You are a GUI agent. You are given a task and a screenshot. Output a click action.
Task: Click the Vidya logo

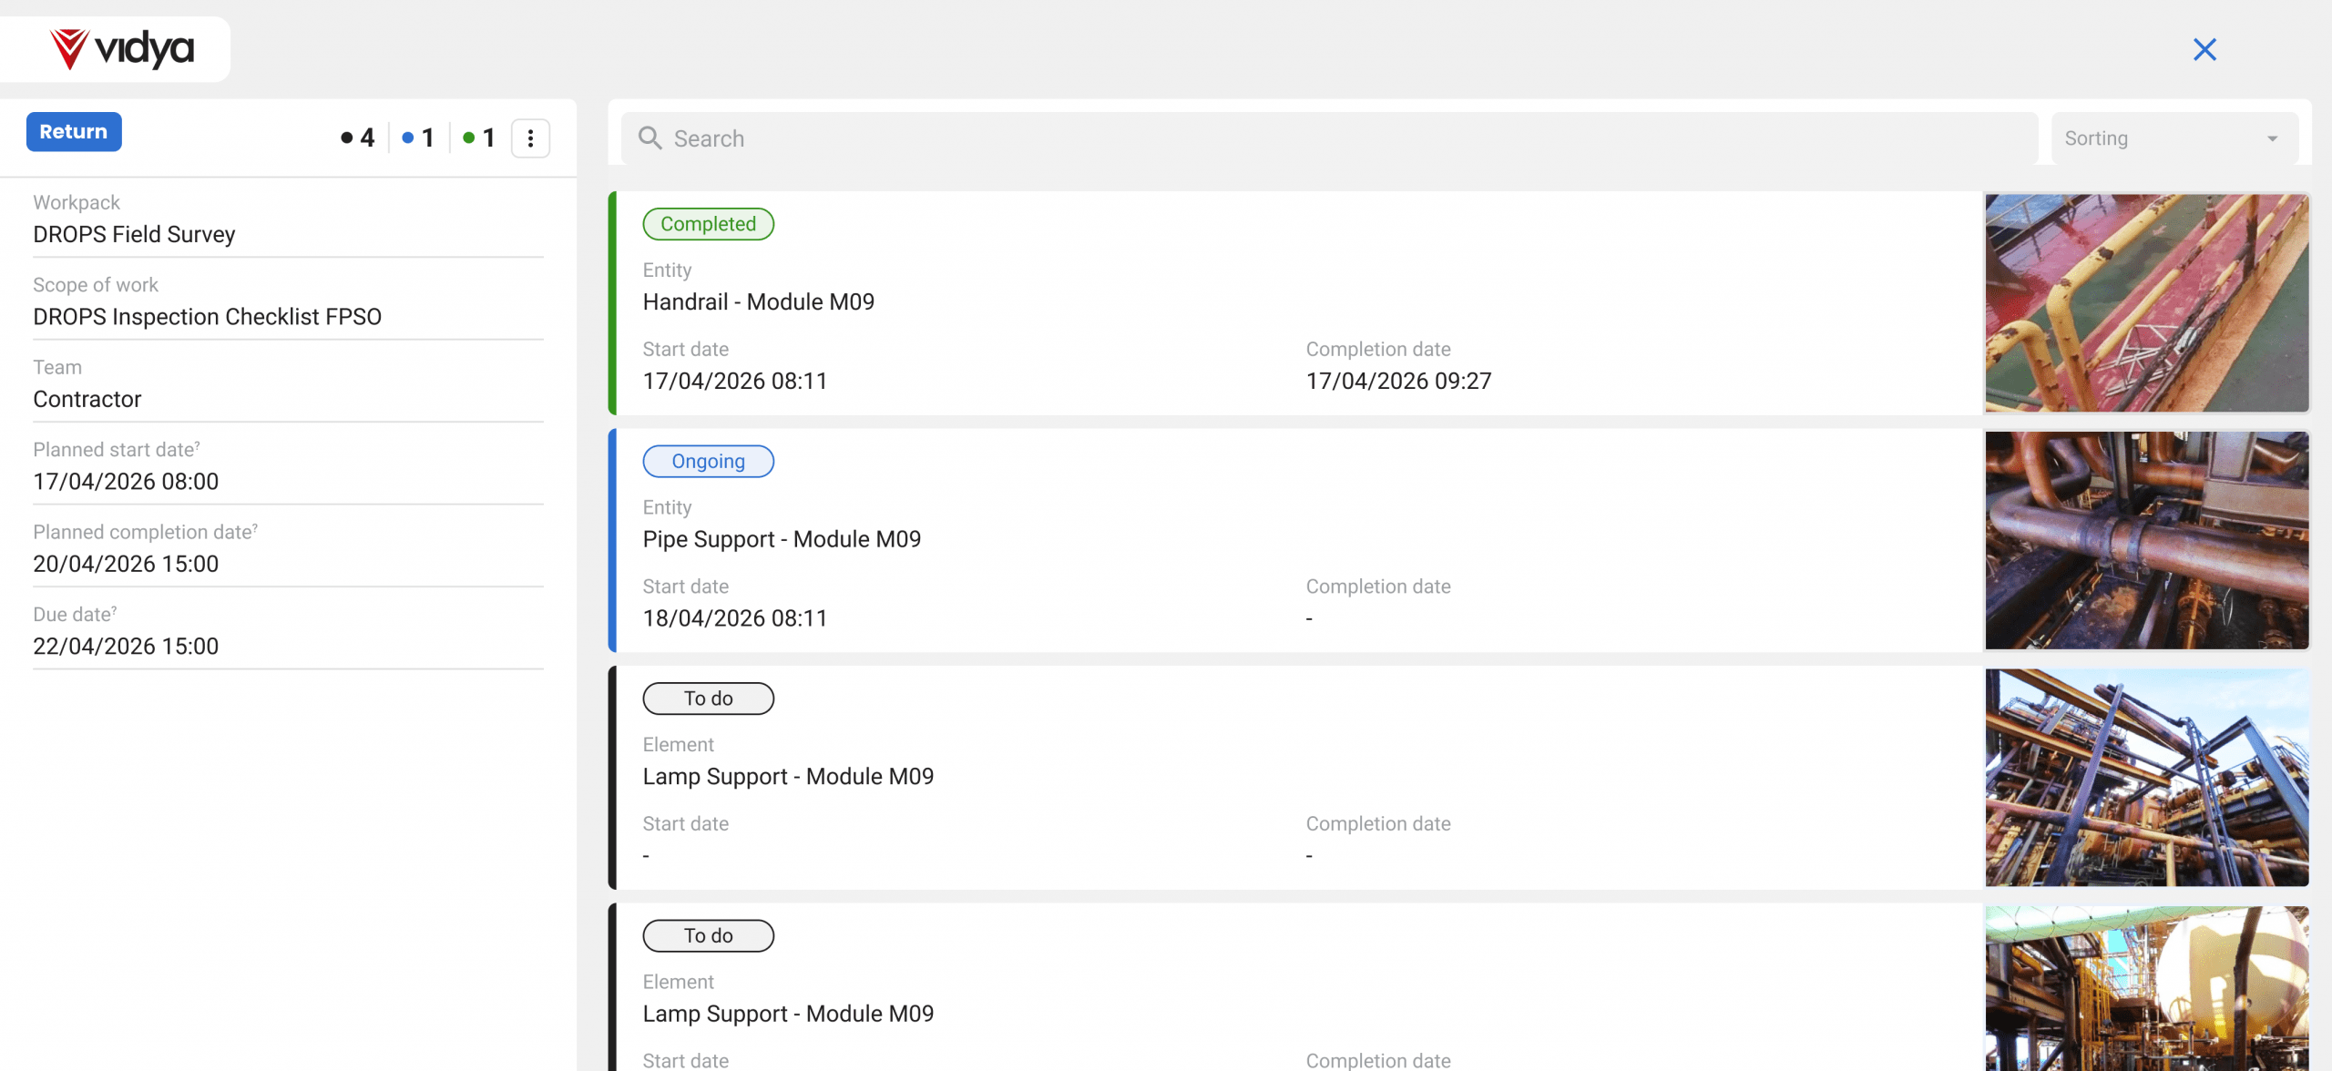click(121, 49)
